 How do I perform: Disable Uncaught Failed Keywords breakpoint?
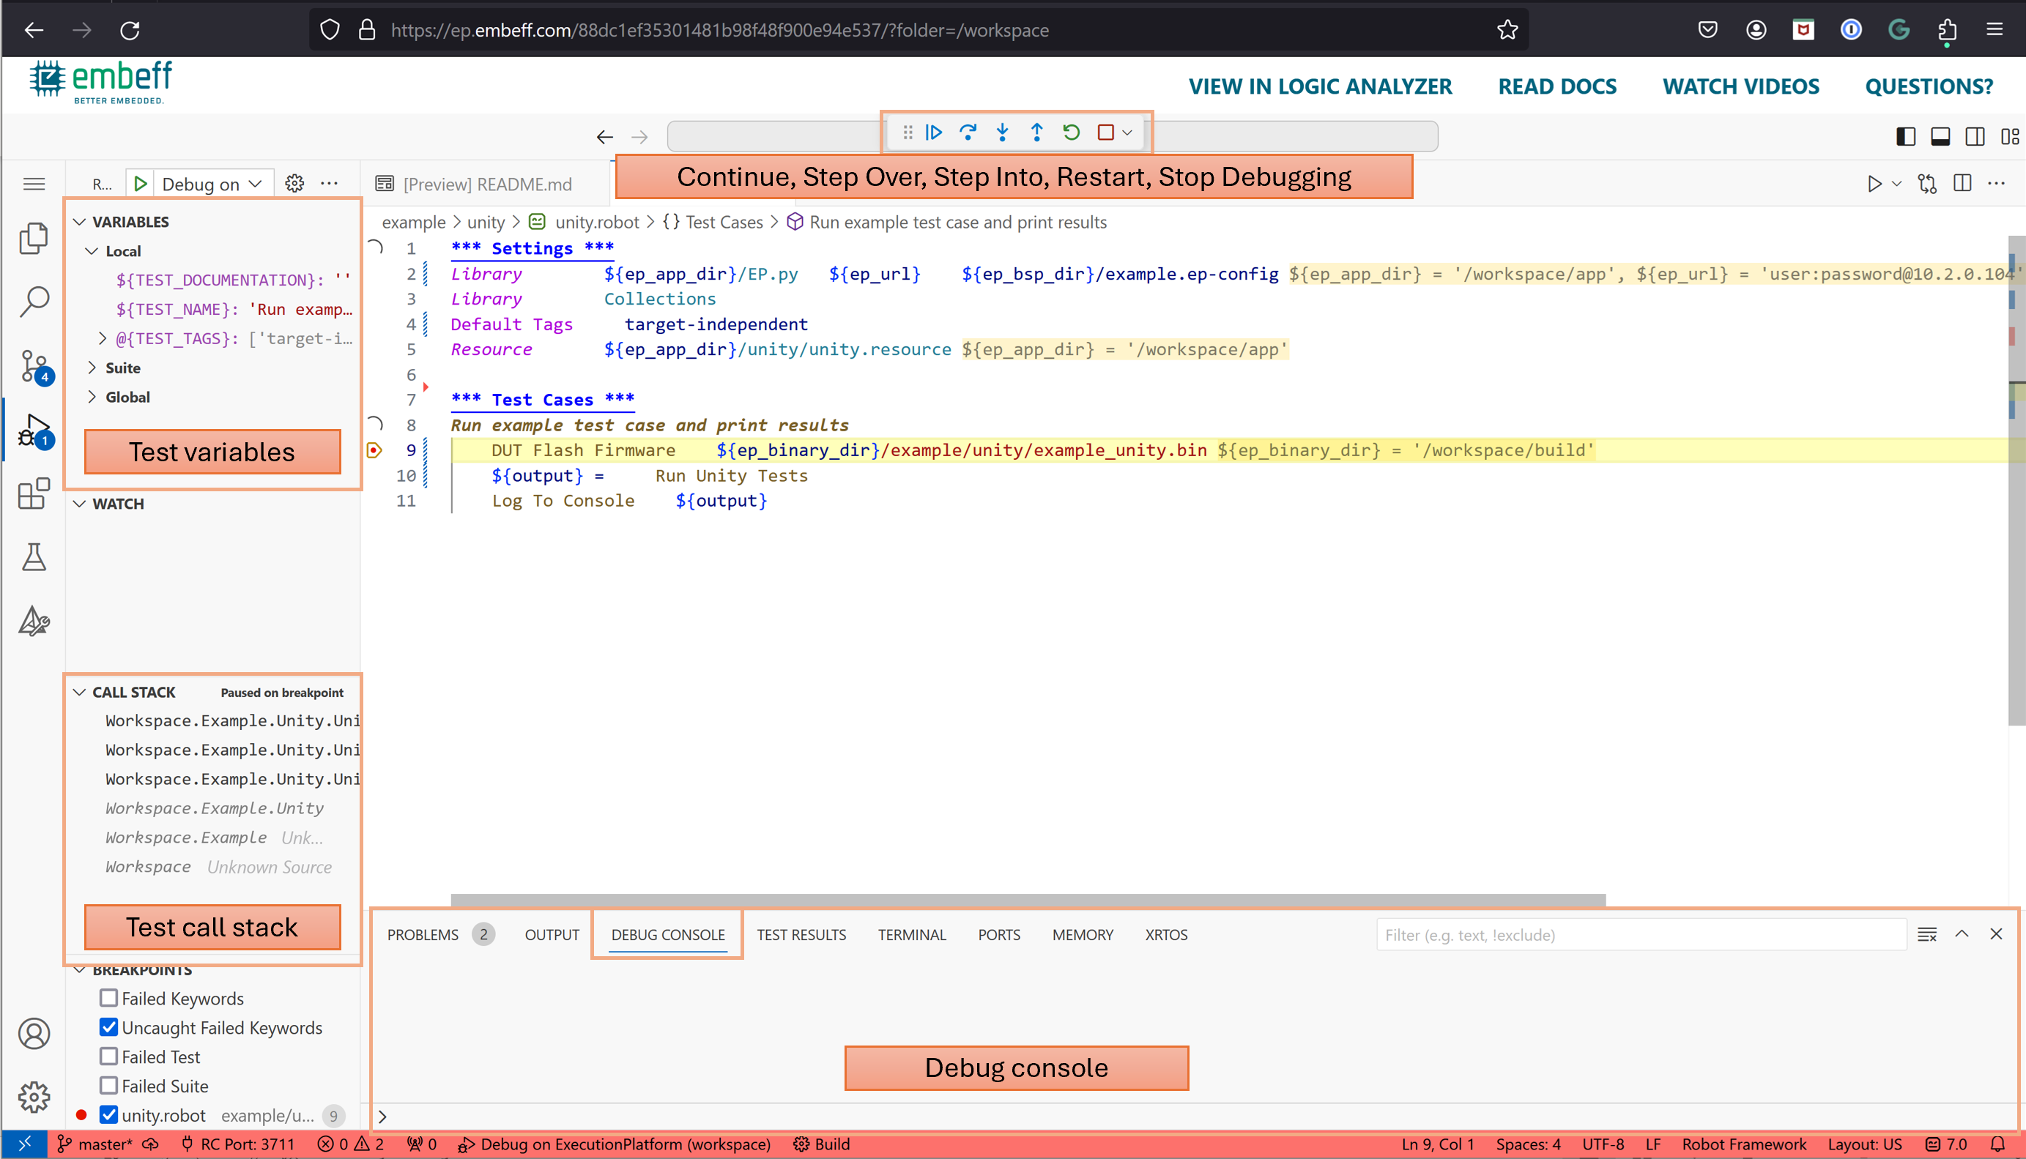(x=109, y=1027)
